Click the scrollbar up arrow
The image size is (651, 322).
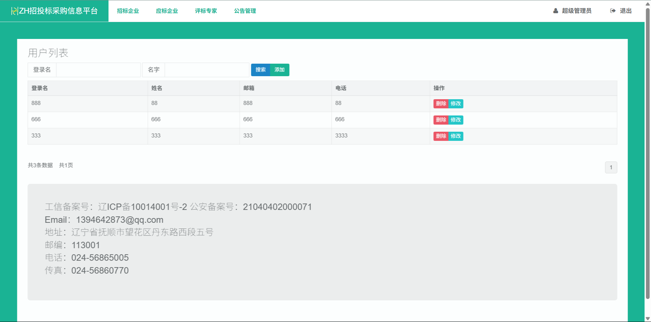pos(648,4)
